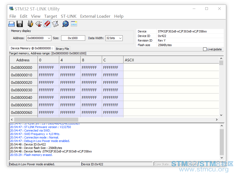Click the Device value STM32F302xB-xC/F303xB-xC/F358xx
This screenshot has width=235, height=176.
[182, 31]
